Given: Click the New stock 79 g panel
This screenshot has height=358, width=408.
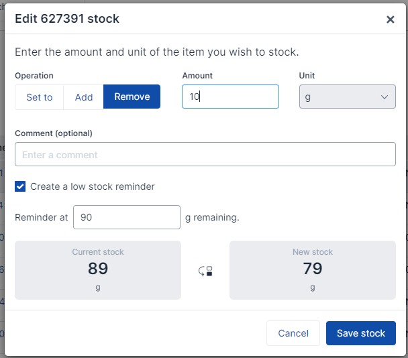Looking at the screenshot, I should click(313, 270).
